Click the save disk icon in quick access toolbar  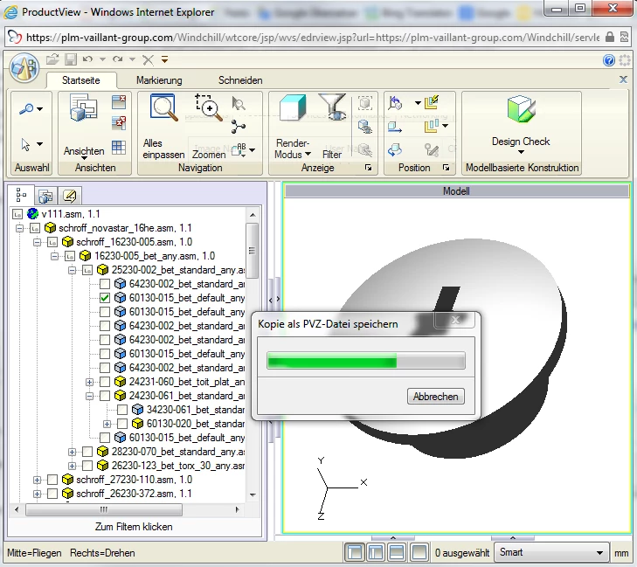tap(71, 59)
